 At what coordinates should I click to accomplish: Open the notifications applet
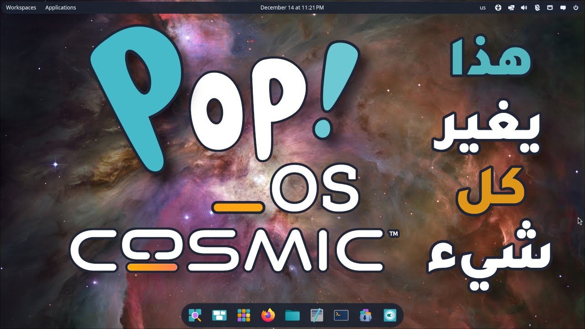(x=563, y=7)
